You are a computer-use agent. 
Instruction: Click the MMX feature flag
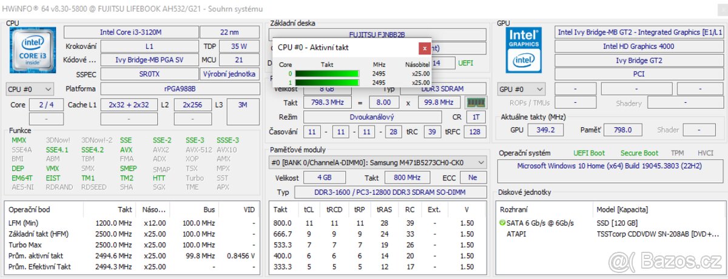(19, 140)
